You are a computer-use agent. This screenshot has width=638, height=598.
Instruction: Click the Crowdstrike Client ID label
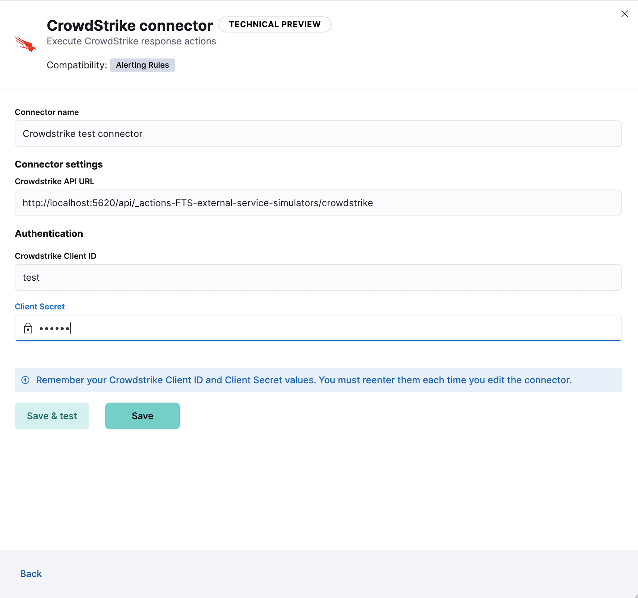(55, 256)
